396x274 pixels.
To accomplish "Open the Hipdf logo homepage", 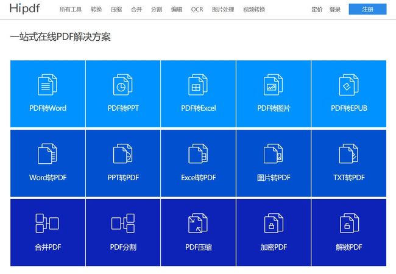I will (25, 9).
